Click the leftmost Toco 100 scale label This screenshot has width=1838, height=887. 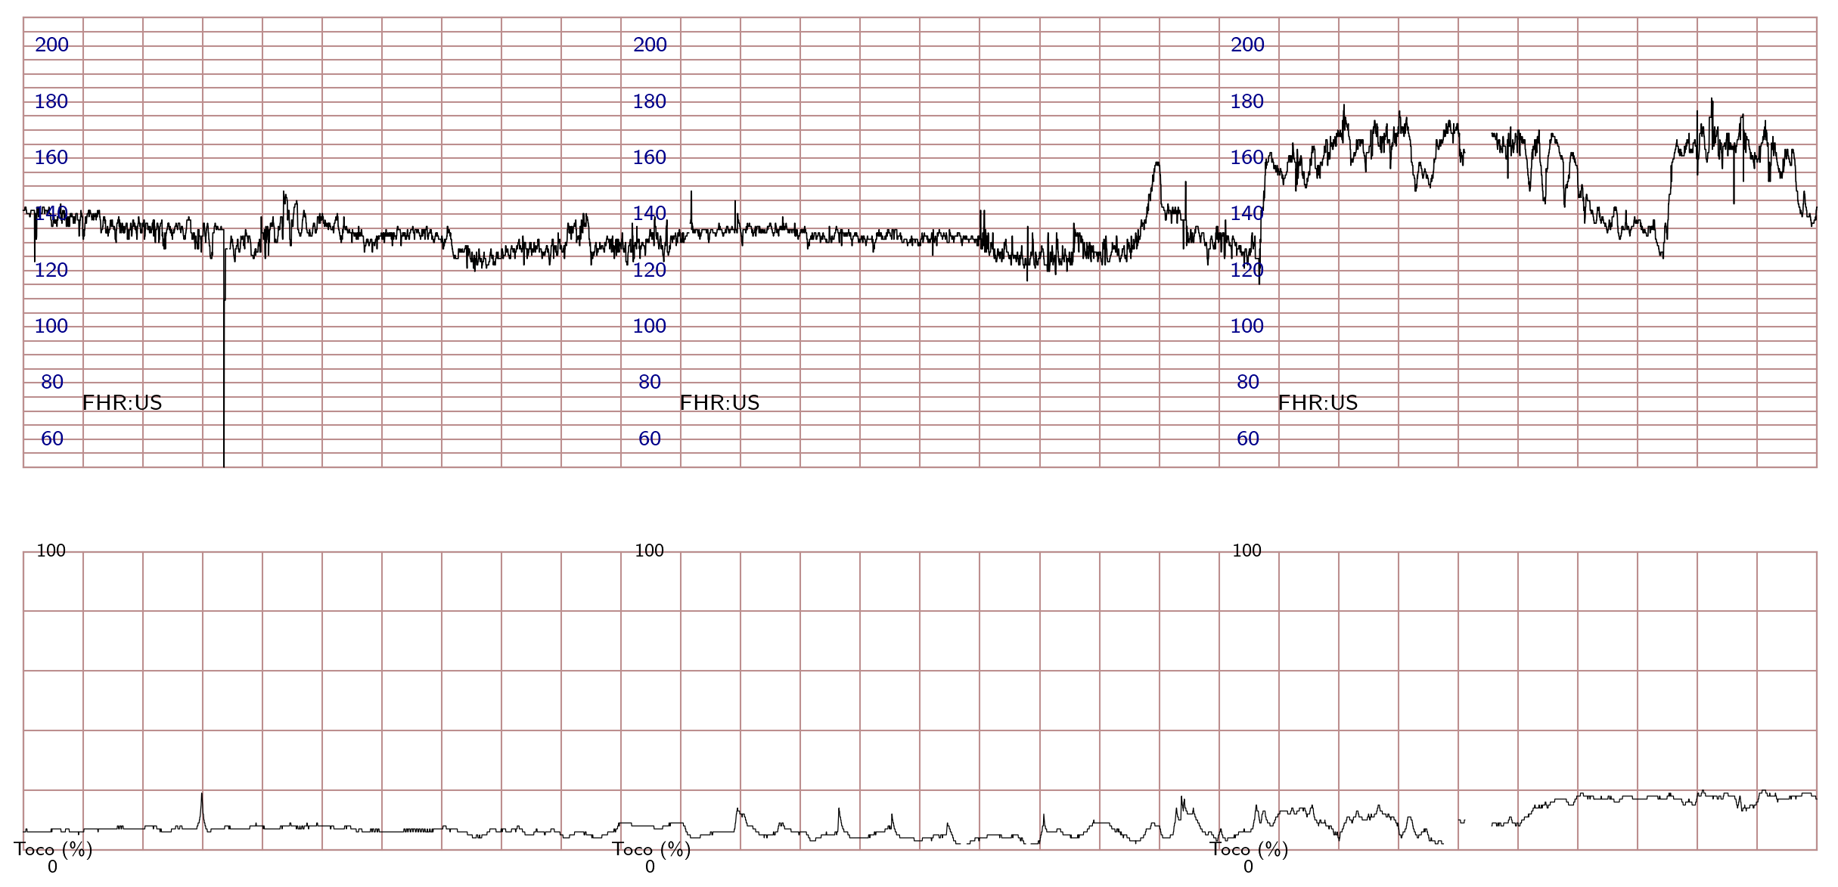51,550
